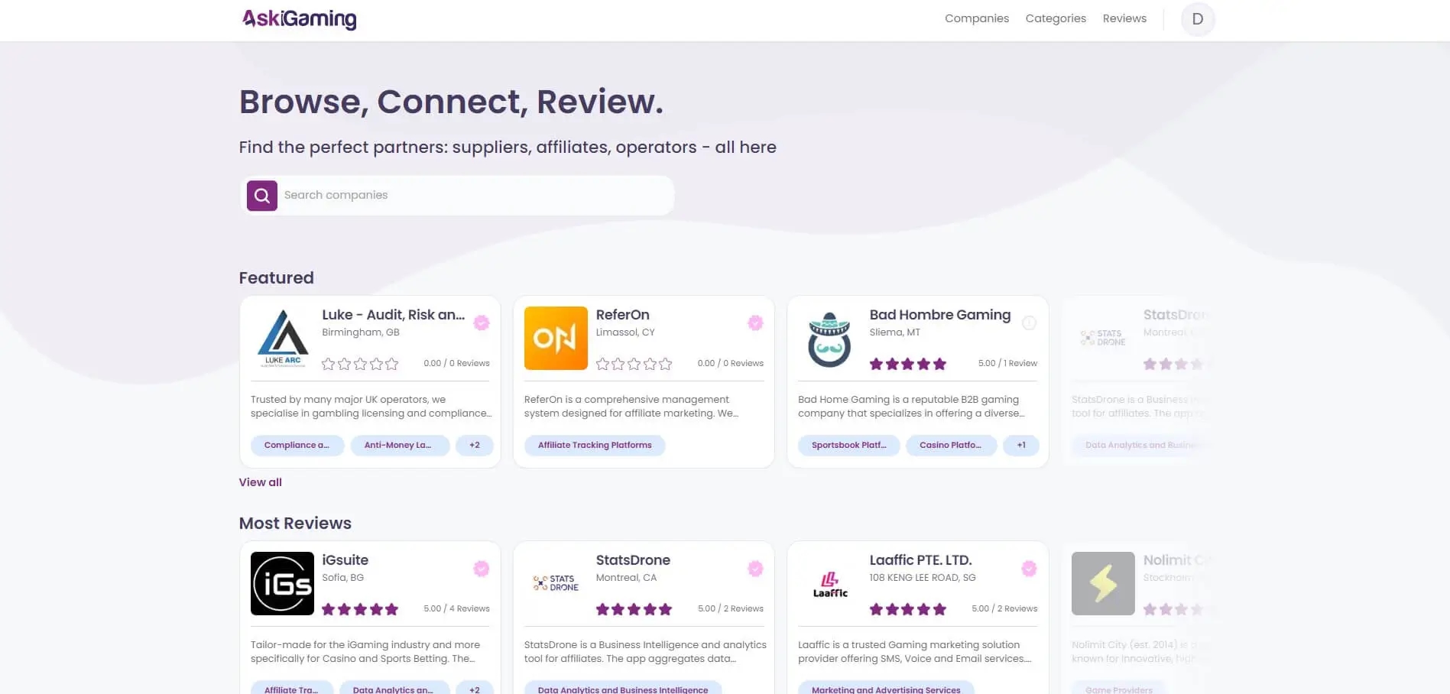Select the Sportsbook Platf... tag
The height and width of the screenshot is (694, 1450).
(848, 446)
